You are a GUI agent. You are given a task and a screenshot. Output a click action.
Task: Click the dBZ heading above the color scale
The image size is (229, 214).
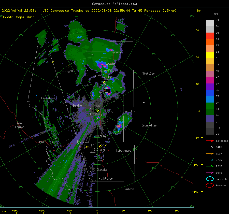coord(216,13)
